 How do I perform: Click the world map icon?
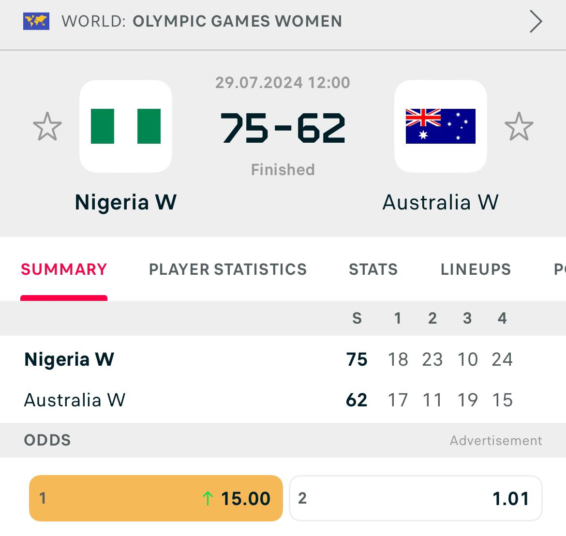[x=36, y=22]
